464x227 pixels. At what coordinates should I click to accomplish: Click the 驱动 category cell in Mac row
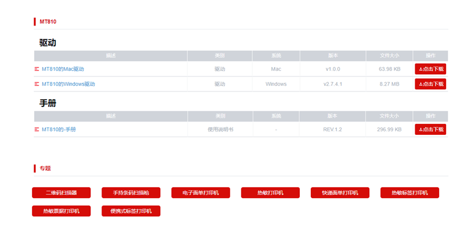[220, 69]
